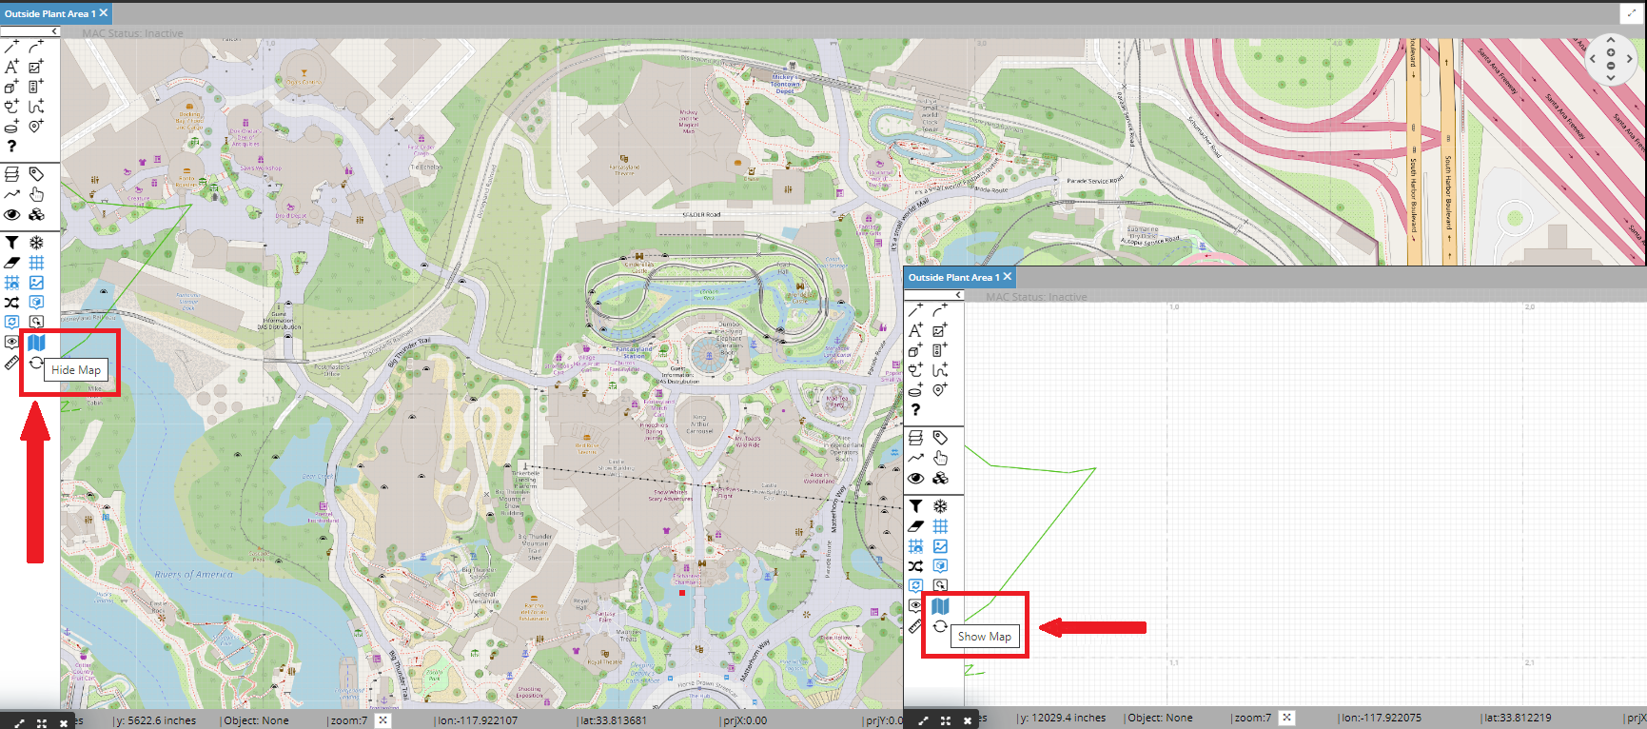Click the snowflake freeze icon in left window
This screenshot has height=729, width=1647.
click(x=36, y=243)
